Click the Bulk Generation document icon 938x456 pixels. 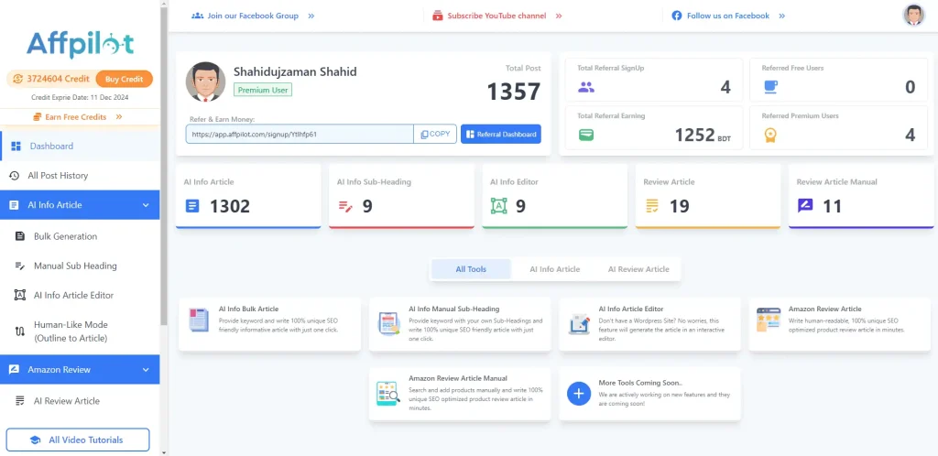[20, 236]
